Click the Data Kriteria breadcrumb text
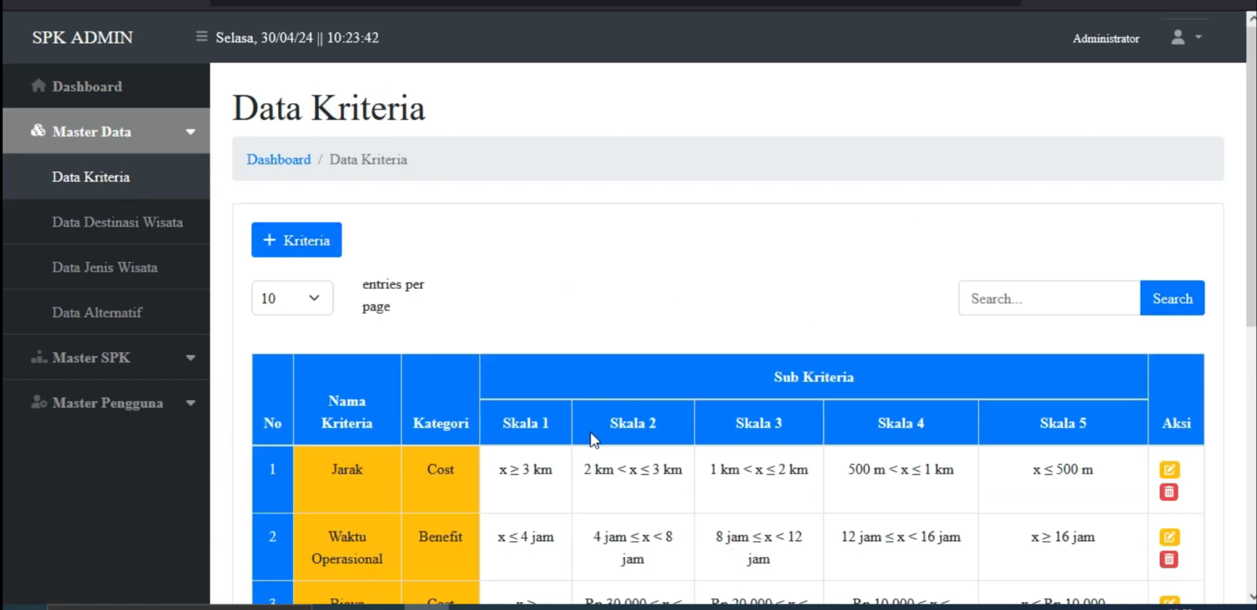The width and height of the screenshot is (1257, 610). [x=368, y=159]
